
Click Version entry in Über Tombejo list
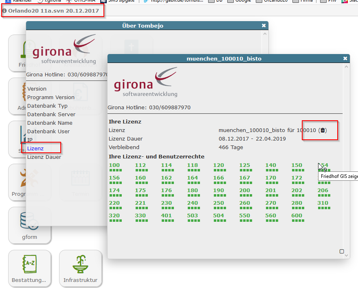(37, 89)
